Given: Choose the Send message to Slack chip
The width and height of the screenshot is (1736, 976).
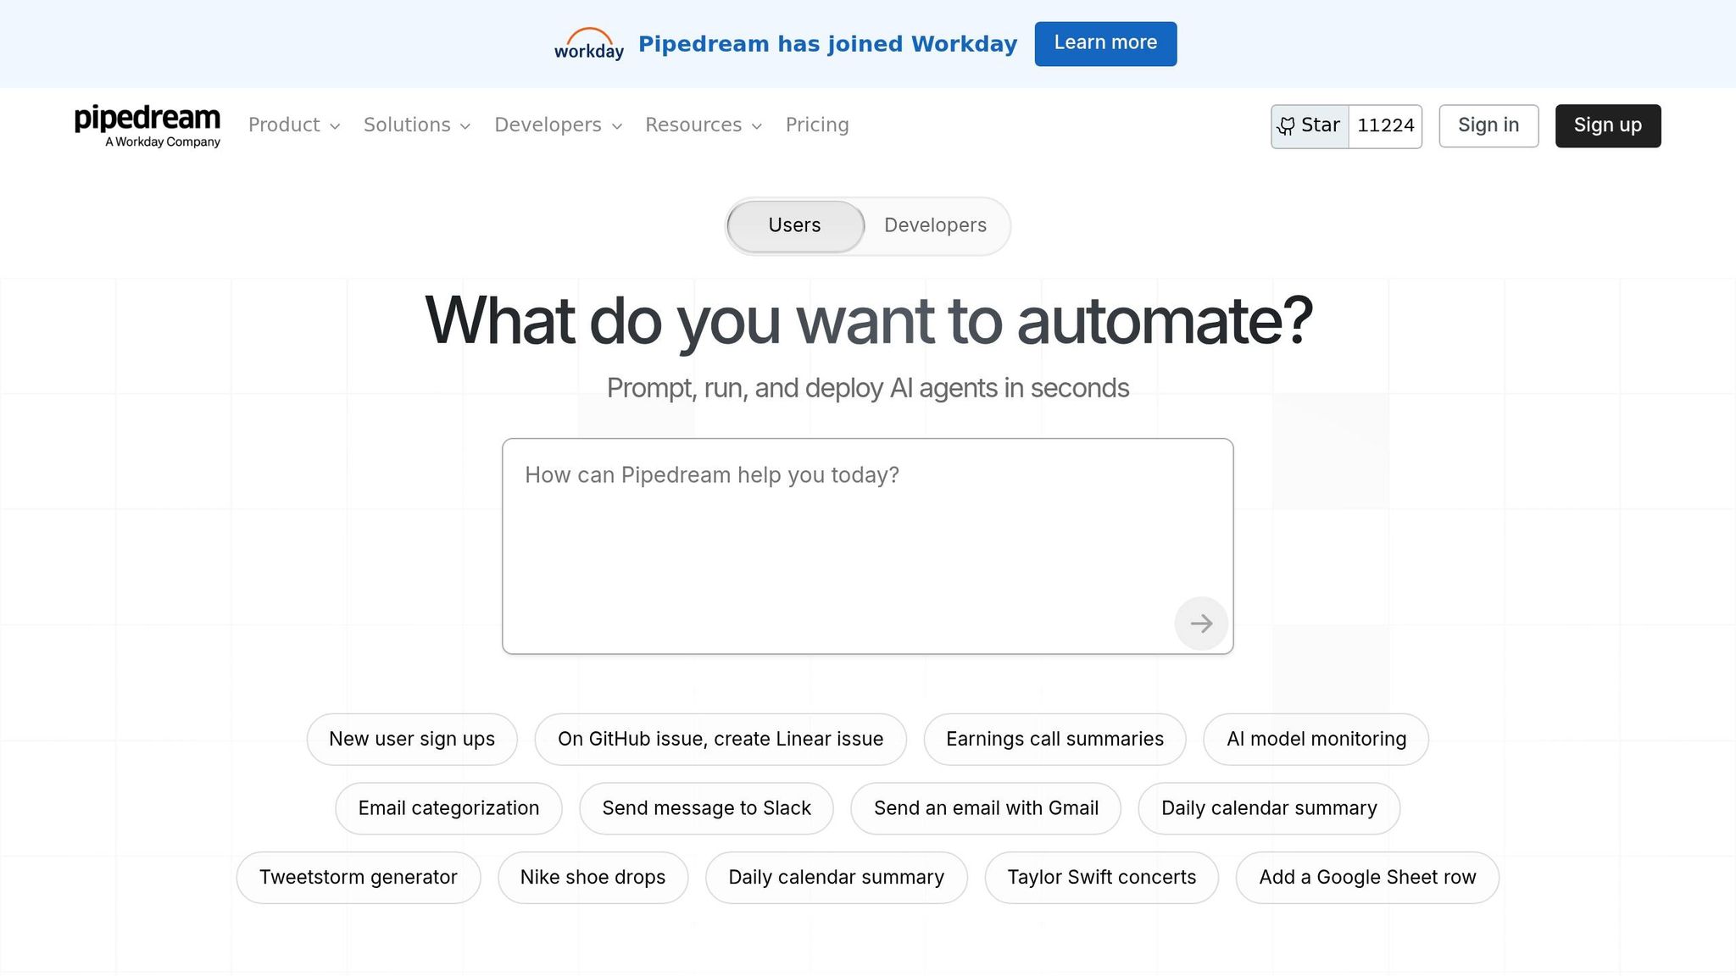Looking at the screenshot, I should 706,808.
